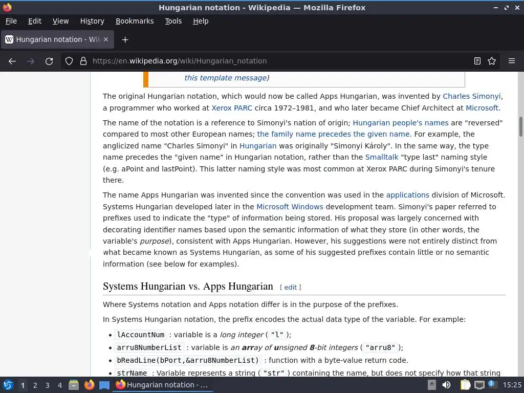
Task: Click the network monitor tray icon
Action: [x=479, y=385]
